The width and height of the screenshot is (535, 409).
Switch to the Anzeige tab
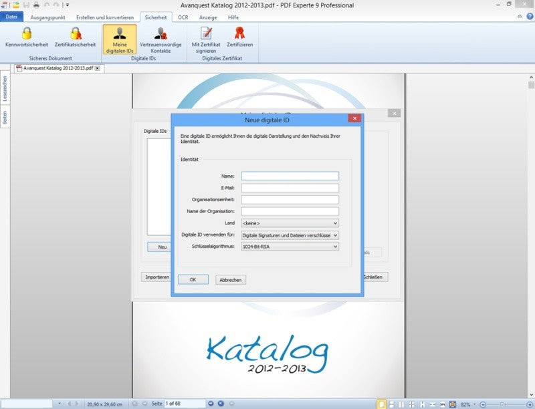208,17
